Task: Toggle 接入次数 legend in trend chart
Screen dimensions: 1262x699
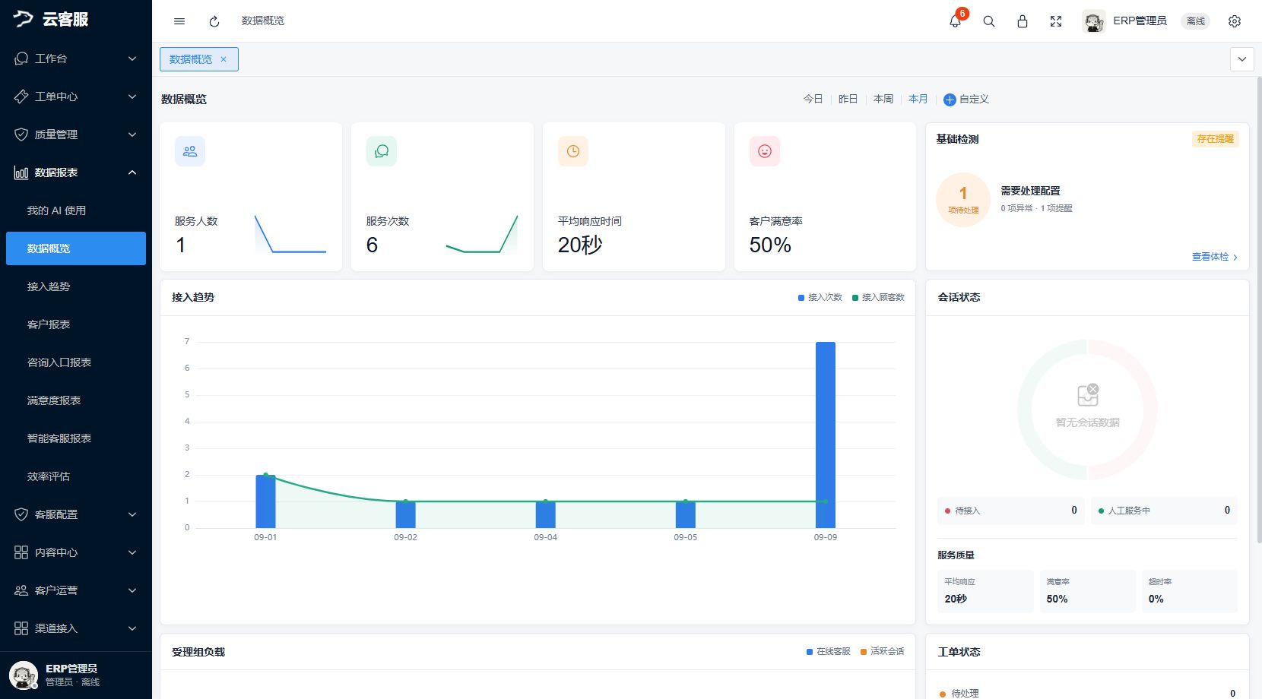Action: (x=820, y=298)
